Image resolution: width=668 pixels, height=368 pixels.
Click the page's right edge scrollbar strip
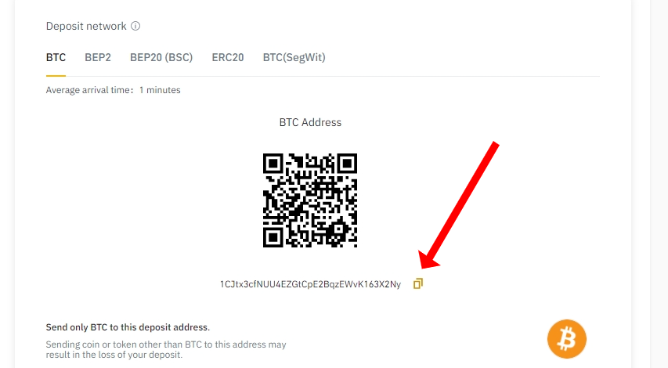click(x=659, y=184)
